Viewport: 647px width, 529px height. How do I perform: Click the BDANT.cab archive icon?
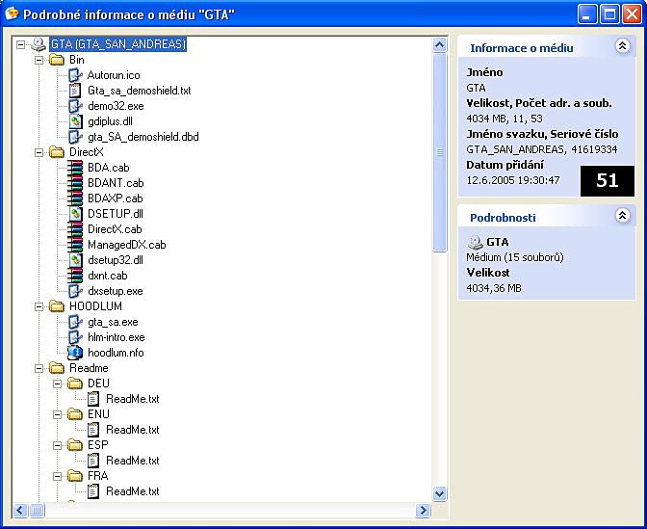pyautogui.click(x=75, y=183)
